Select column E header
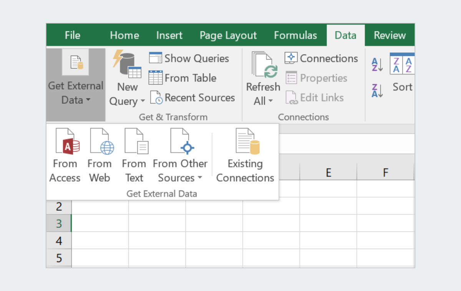461x291 pixels. click(328, 173)
